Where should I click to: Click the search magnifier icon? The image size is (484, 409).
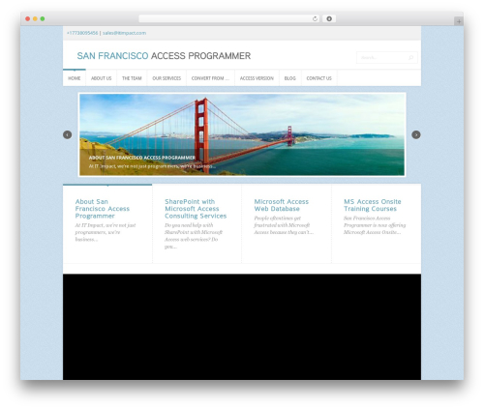click(x=410, y=58)
